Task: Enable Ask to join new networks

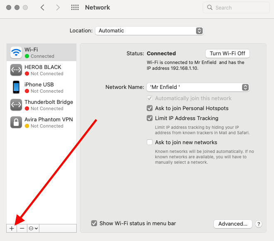Action: tap(150, 142)
